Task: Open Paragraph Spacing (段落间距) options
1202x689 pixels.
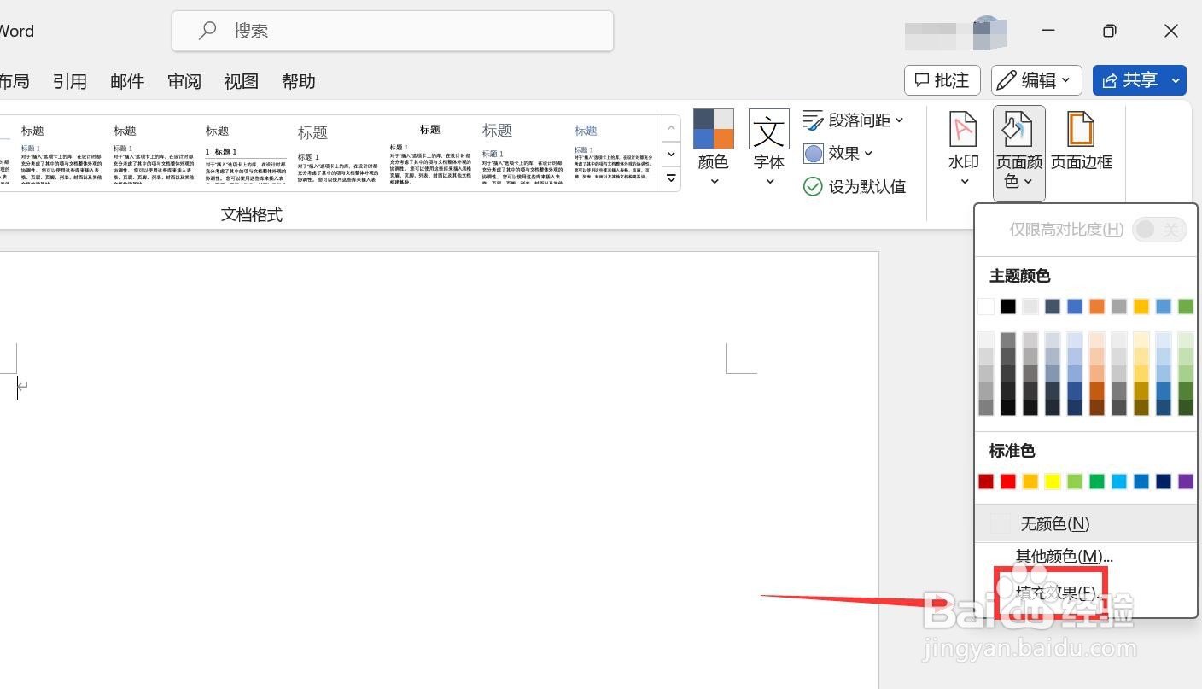Action: 854,120
